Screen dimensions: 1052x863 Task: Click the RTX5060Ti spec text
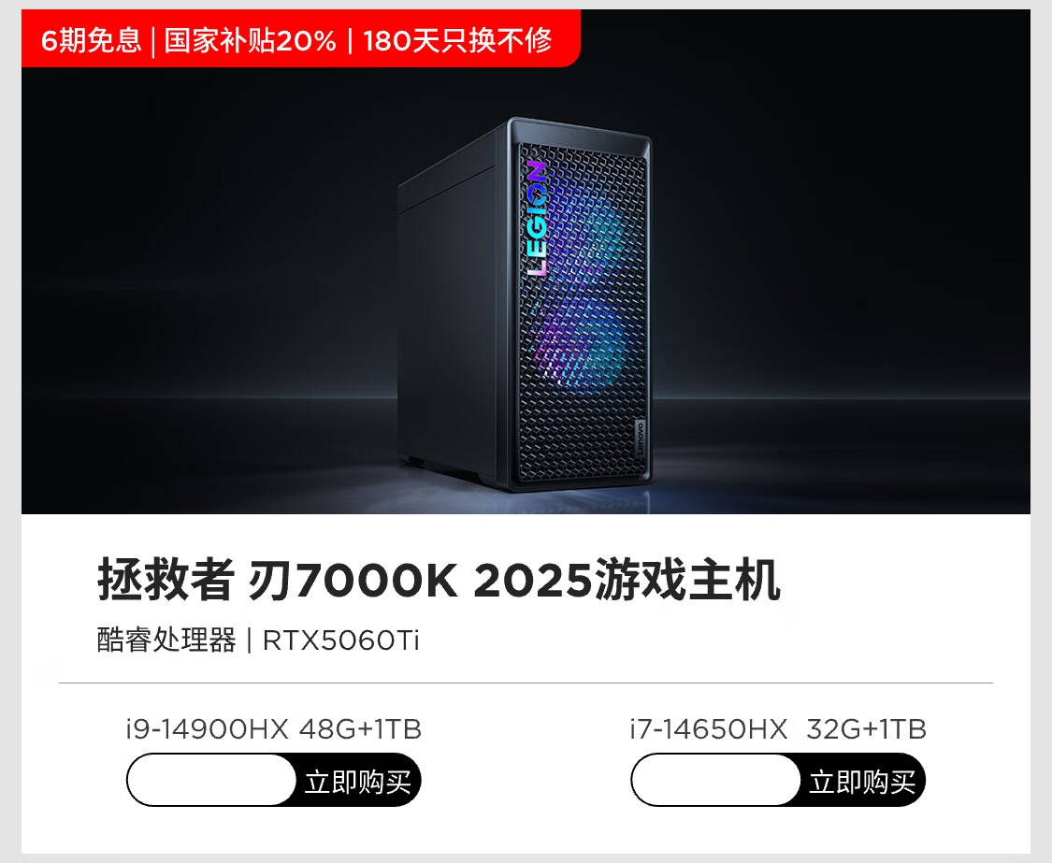click(340, 640)
